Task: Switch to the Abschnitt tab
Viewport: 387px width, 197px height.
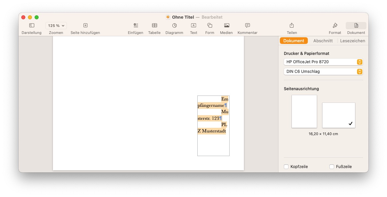Action: pyautogui.click(x=323, y=41)
